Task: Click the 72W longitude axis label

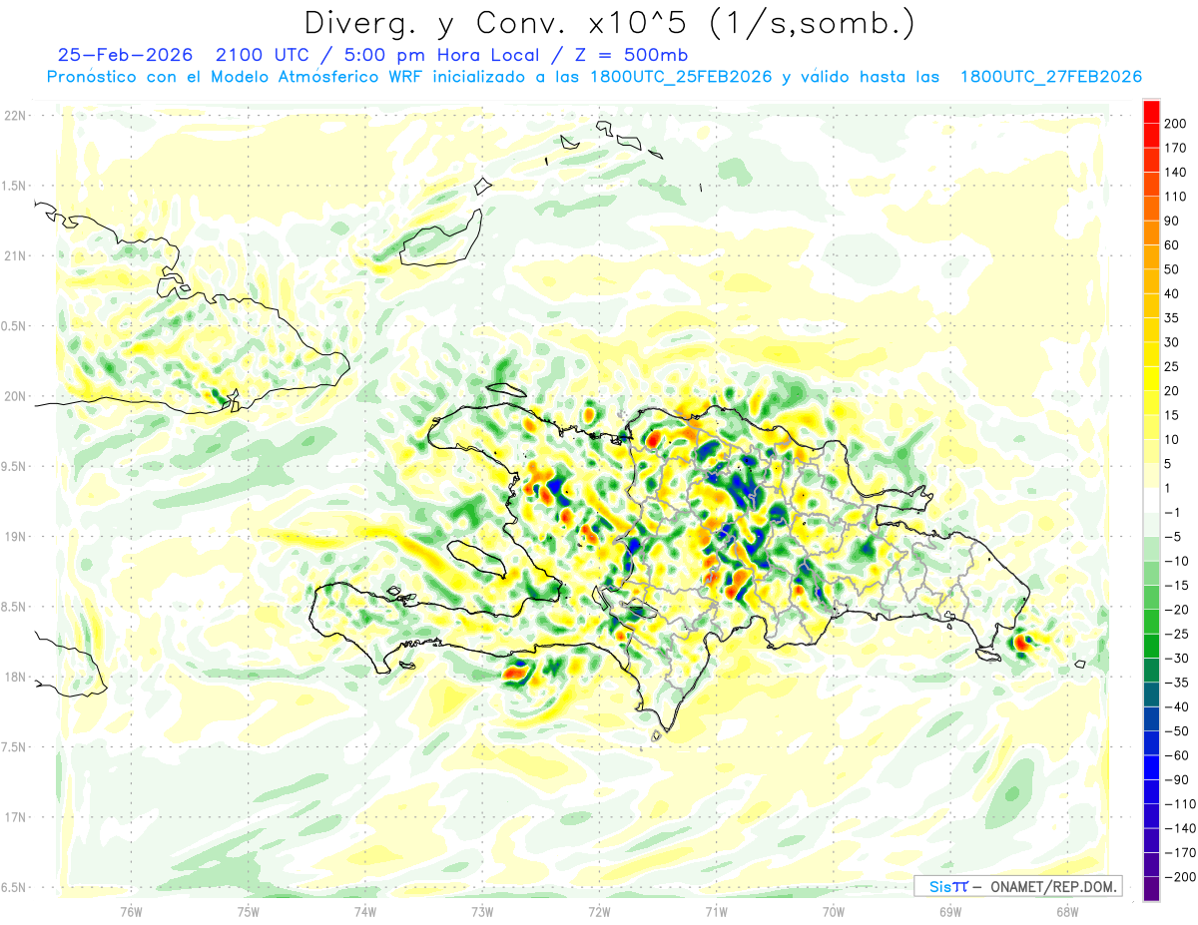Action: (599, 911)
